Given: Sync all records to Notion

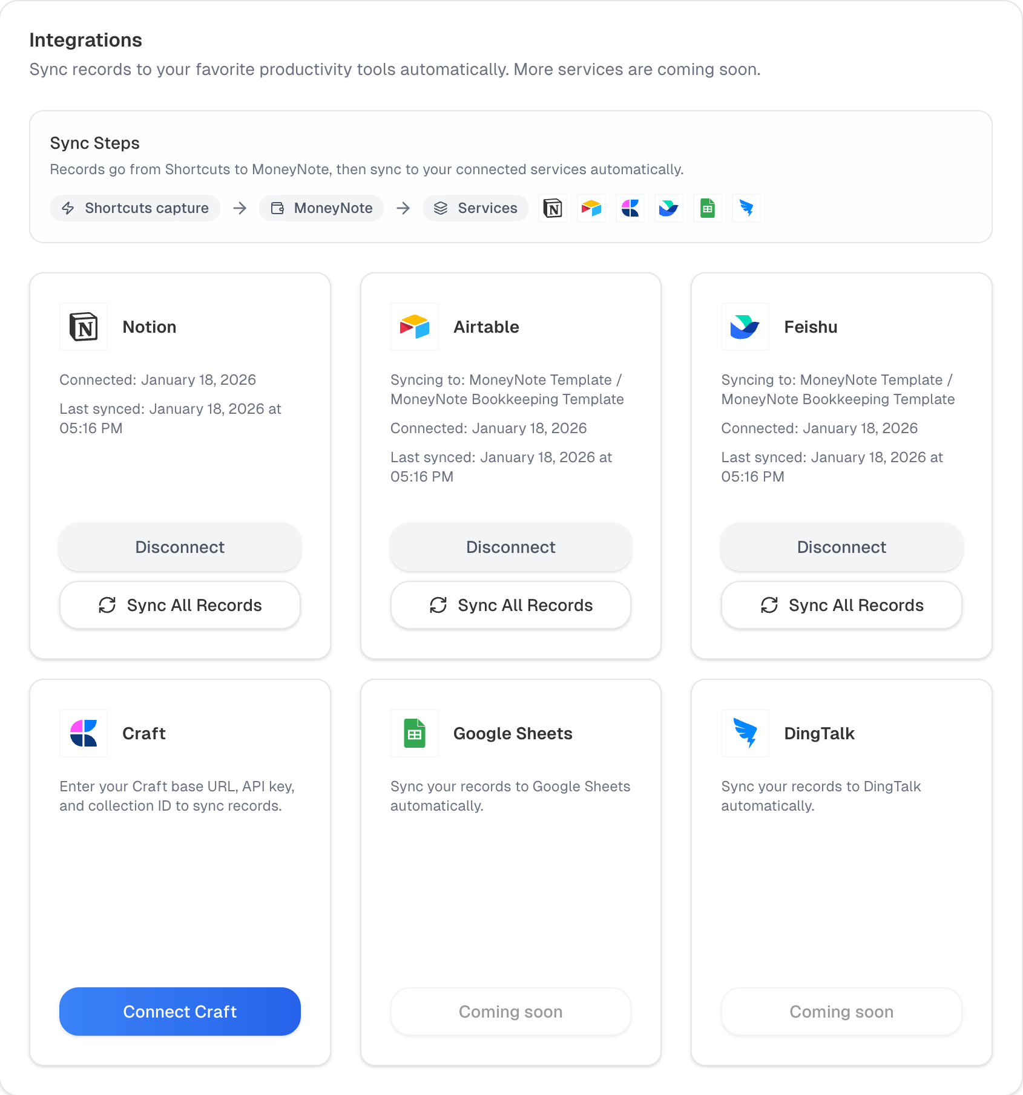Looking at the screenshot, I should (x=180, y=605).
